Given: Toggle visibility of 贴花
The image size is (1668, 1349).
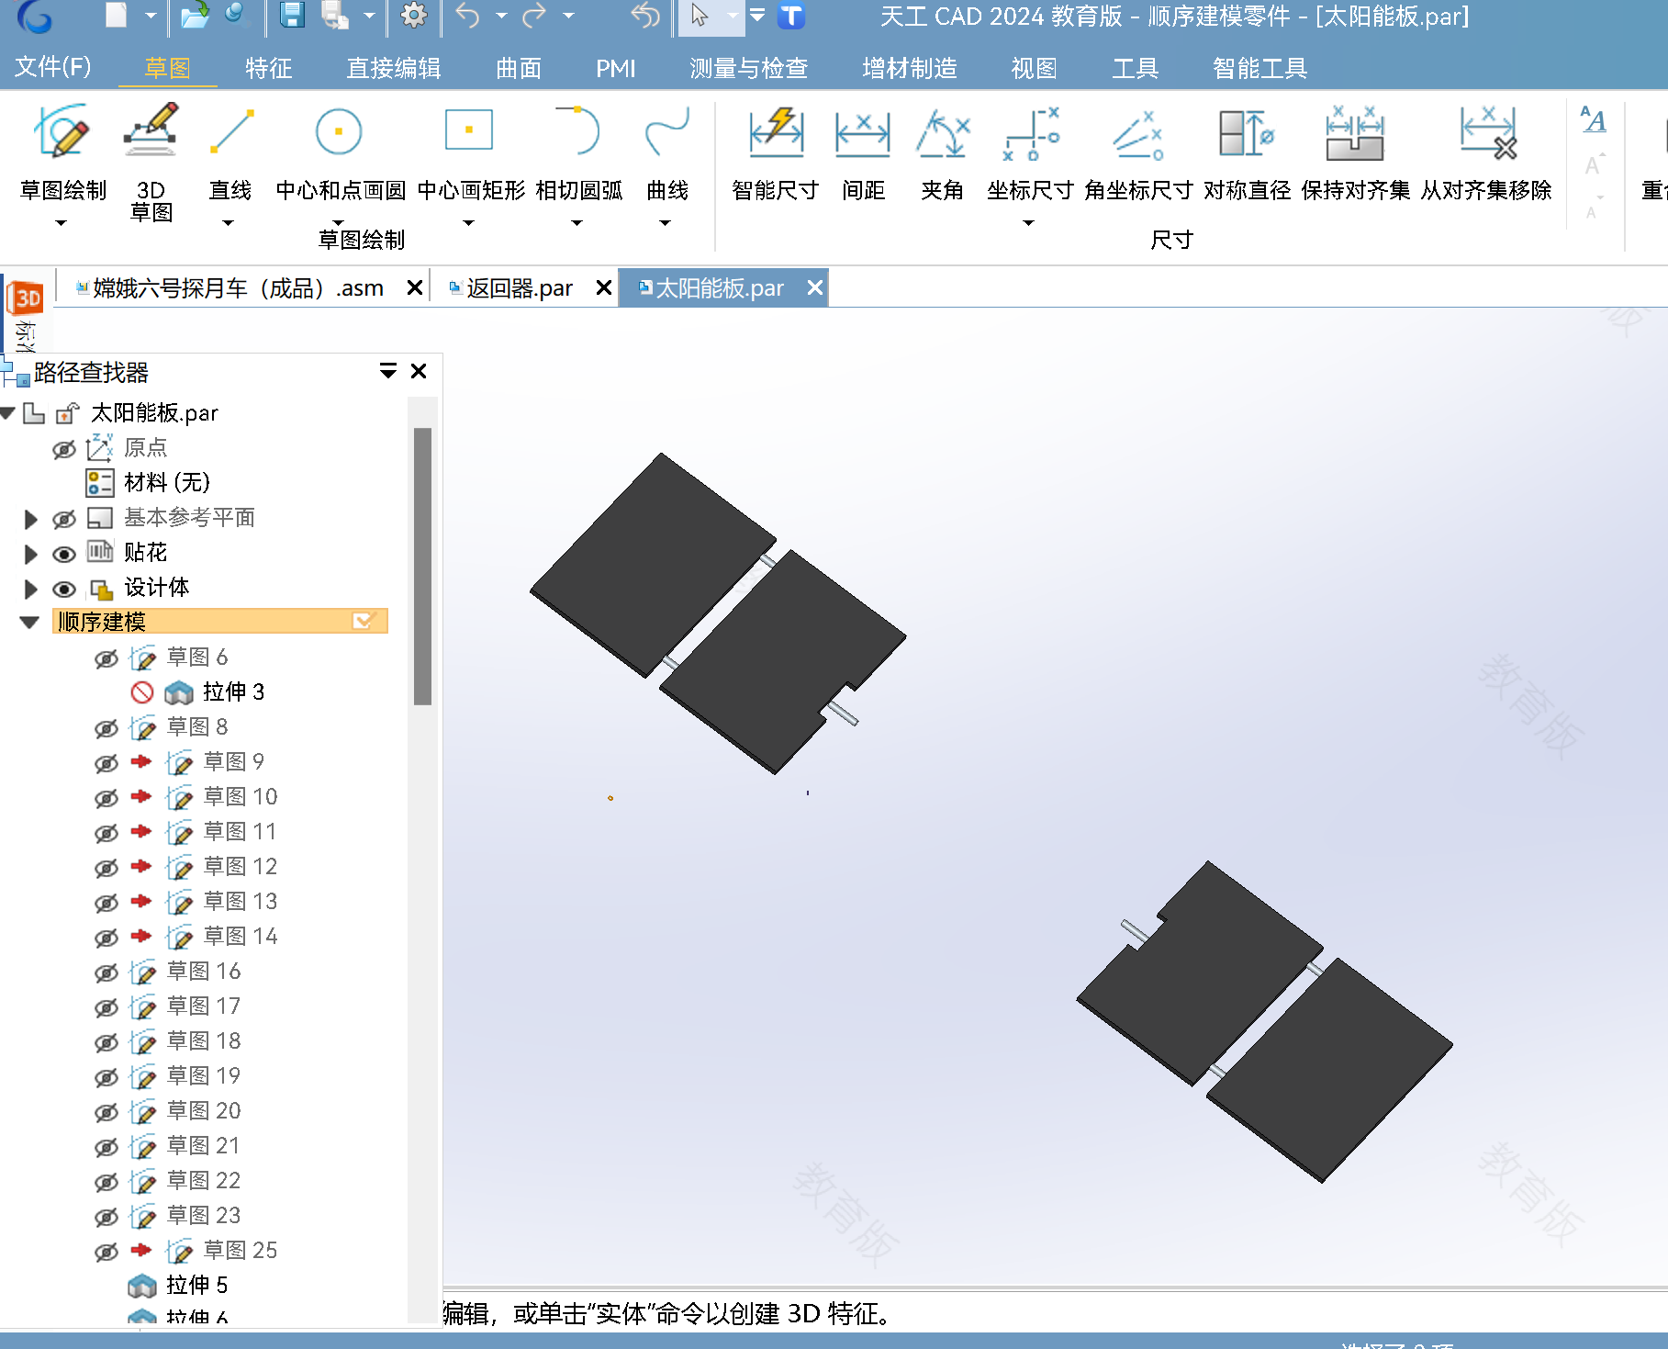Looking at the screenshot, I should pos(64,553).
